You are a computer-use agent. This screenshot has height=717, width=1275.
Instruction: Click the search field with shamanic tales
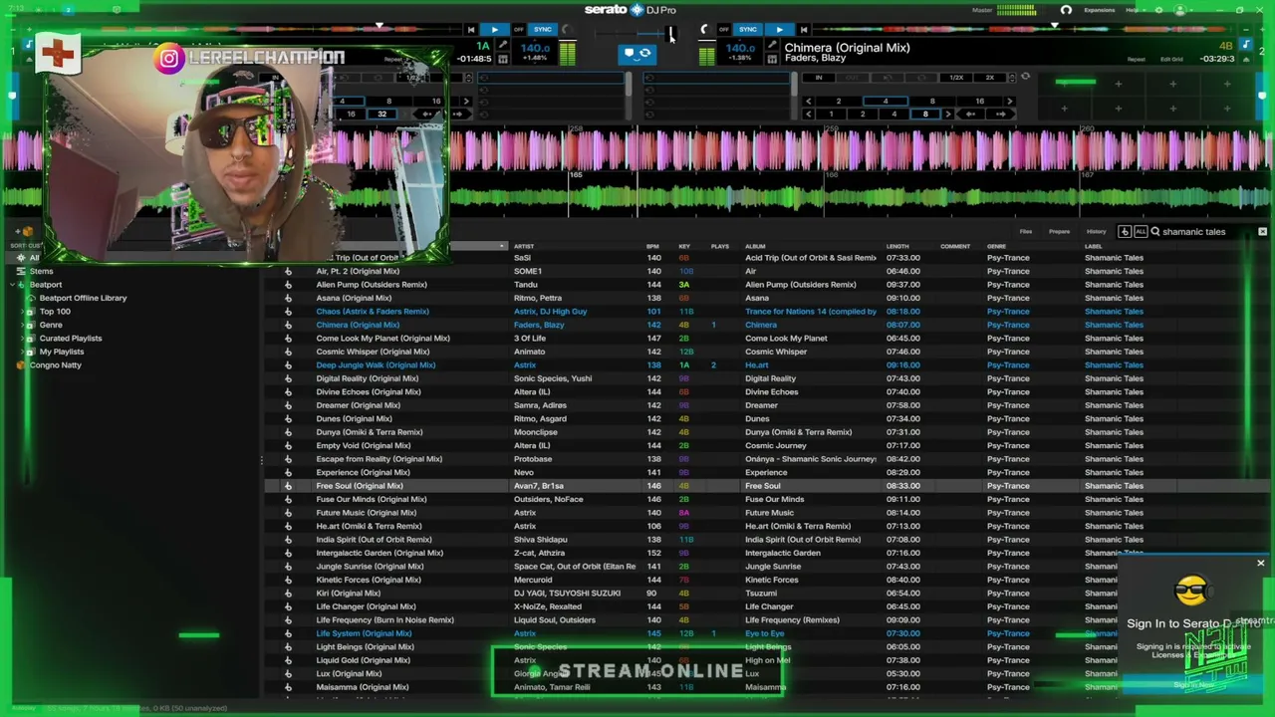pyautogui.click(x=1201, y=232)
